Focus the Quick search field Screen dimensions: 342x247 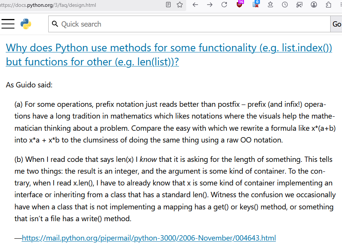(189, 24)
